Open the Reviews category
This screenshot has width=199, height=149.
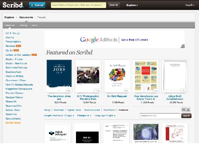[10, 46]
